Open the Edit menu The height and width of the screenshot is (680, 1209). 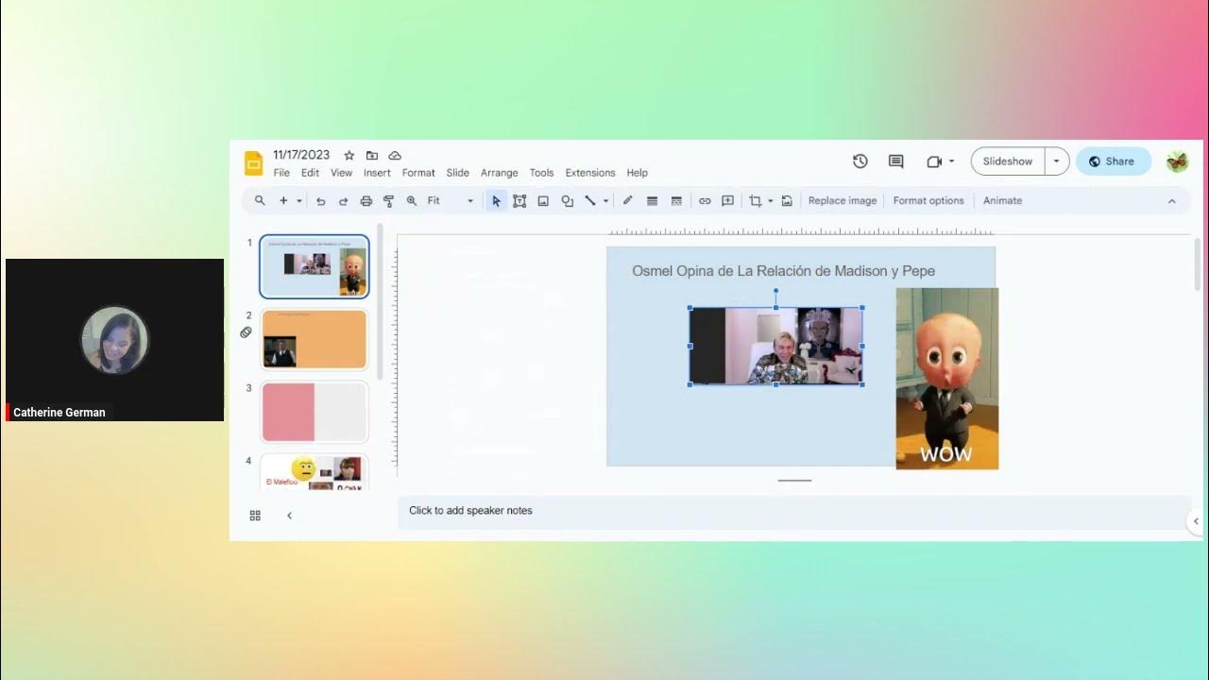point(310,173)
